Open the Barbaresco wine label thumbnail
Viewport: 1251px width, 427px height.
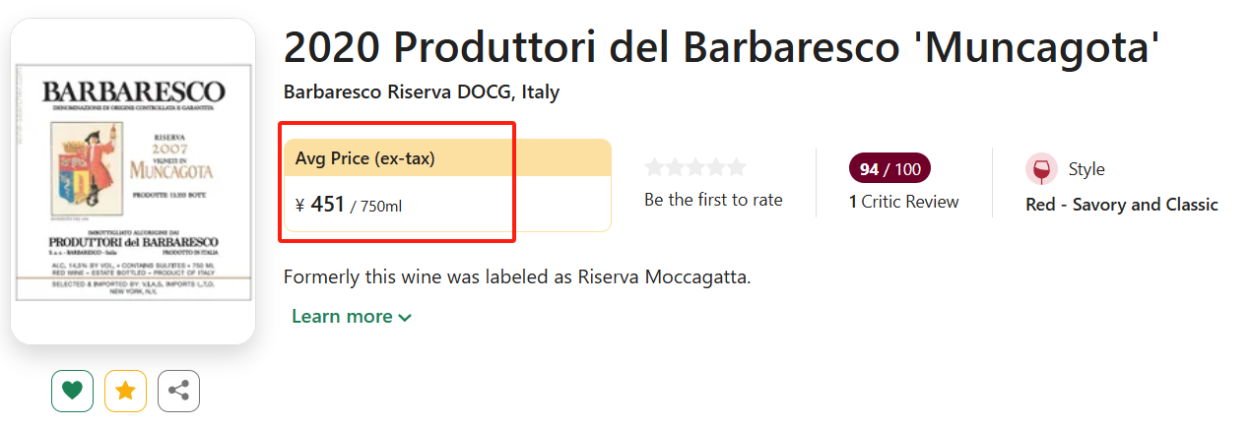[x=133, y=182]
